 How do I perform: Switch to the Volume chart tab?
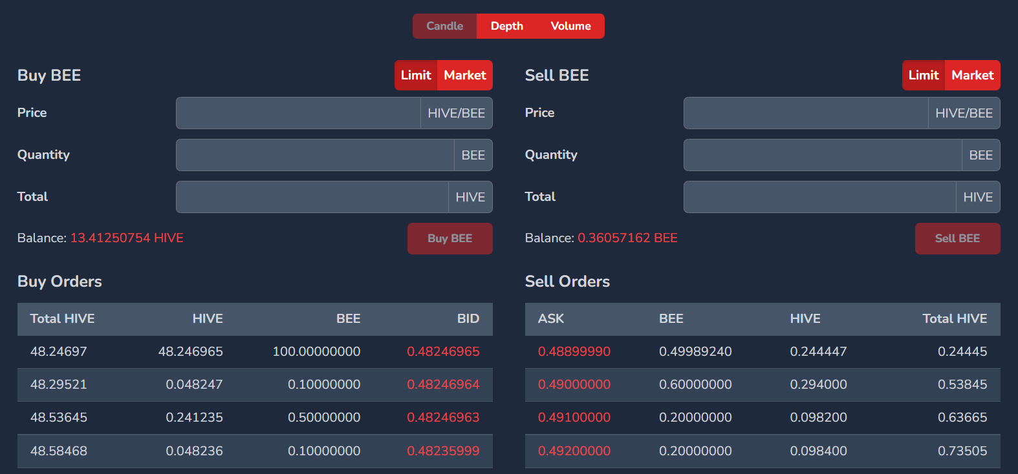(x=571, y=26)
